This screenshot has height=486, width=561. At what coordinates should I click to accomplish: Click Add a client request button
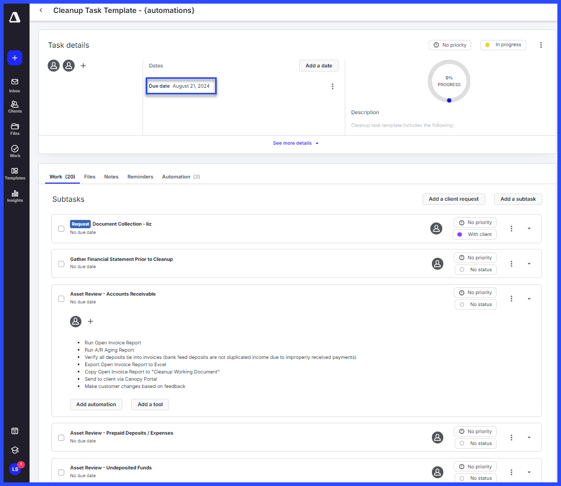point(454,199)
